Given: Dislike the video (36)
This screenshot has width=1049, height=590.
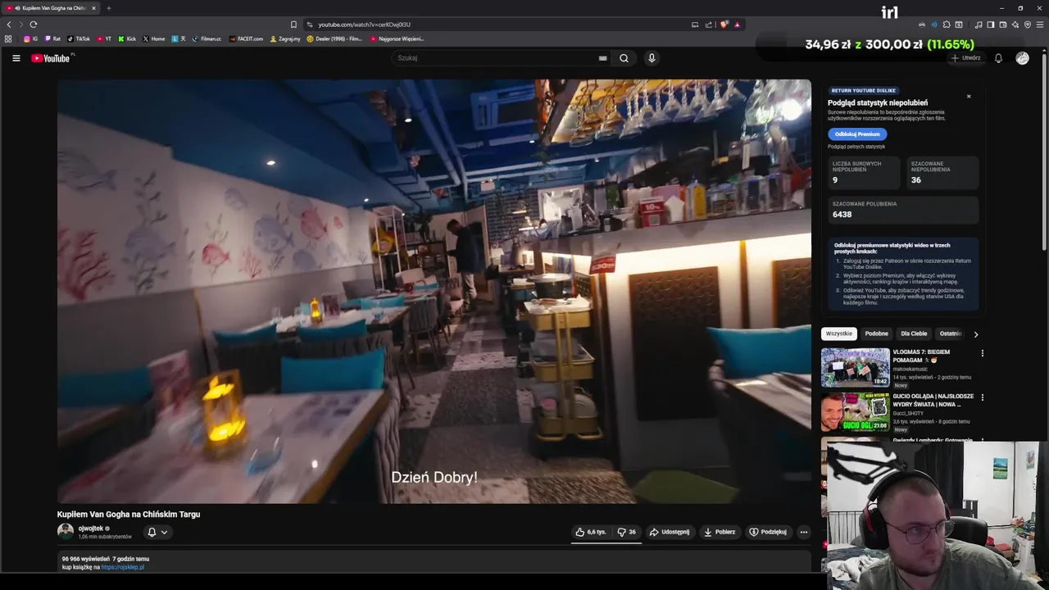Looking at the screenshot, I should [627, 532].
